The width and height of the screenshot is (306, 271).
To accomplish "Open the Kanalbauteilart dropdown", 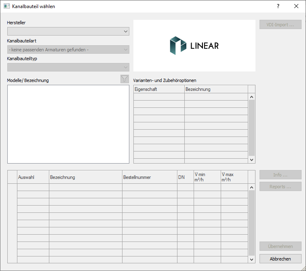I will click(68, 50).
